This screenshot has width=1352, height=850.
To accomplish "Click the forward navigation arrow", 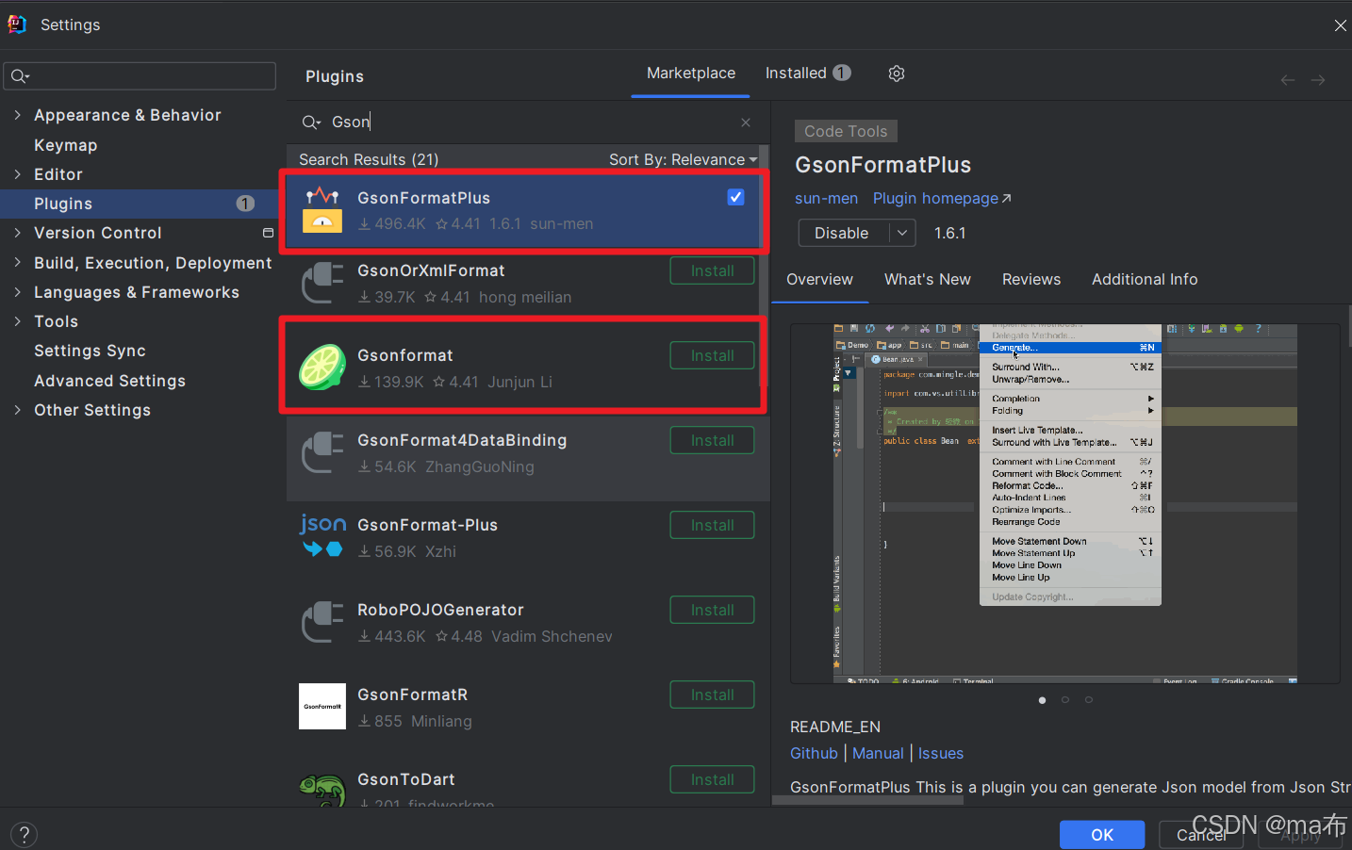I will tap(1318, 80).
